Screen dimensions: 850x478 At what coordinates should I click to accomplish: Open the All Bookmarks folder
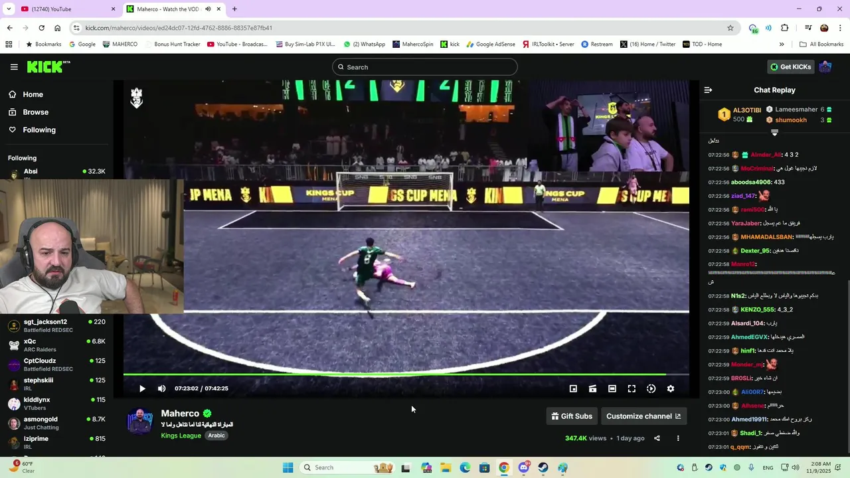[x=821, y=44]
